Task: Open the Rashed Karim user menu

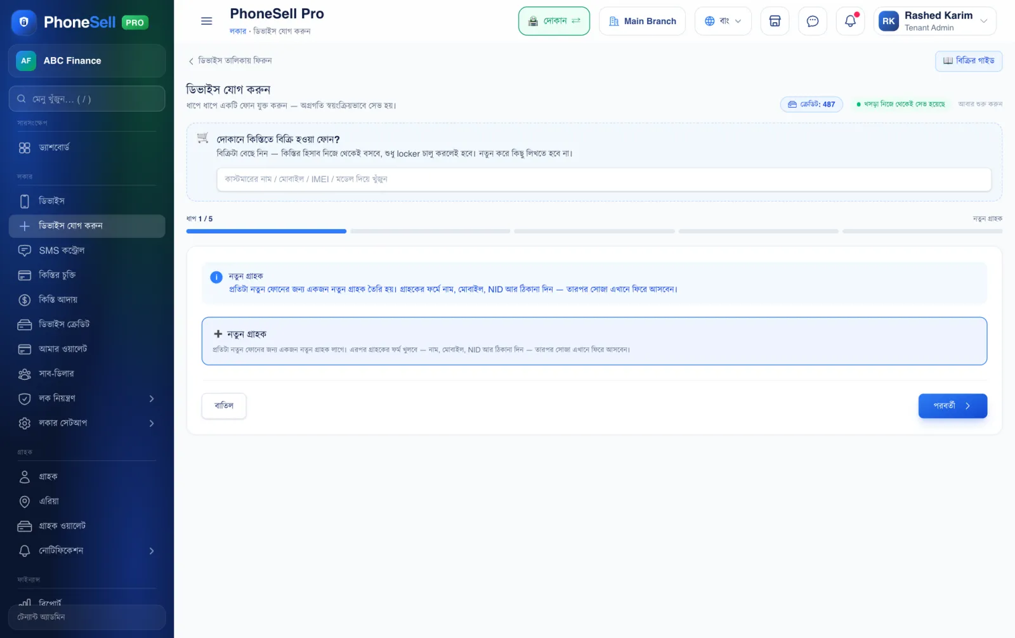Action: [934, 21]
